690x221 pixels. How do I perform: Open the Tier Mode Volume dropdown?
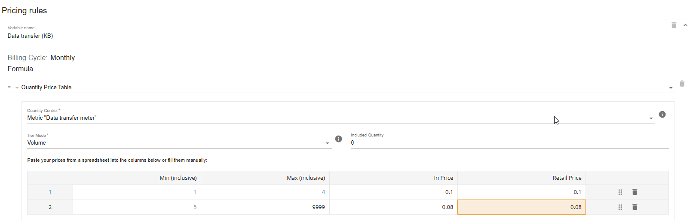(179, 143)
